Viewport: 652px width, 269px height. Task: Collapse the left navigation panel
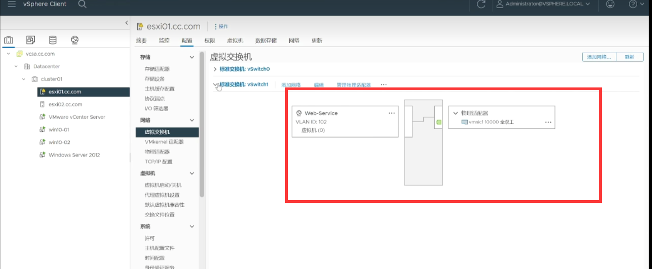point(126,23)
